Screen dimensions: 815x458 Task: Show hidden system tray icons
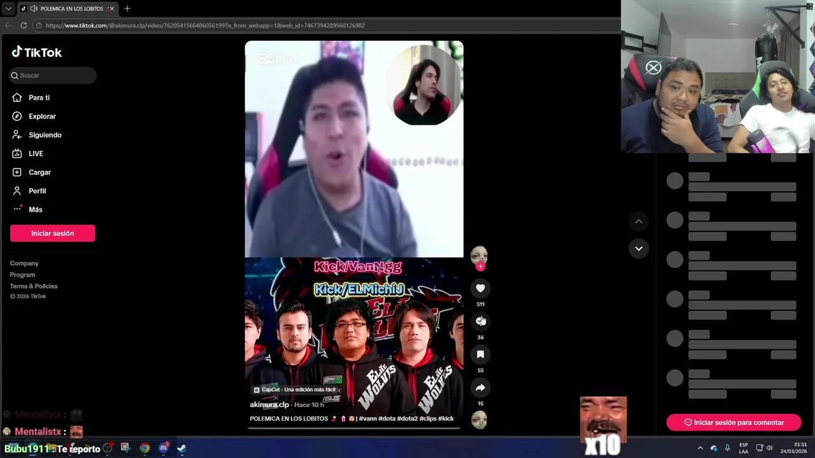pos(700,448)
